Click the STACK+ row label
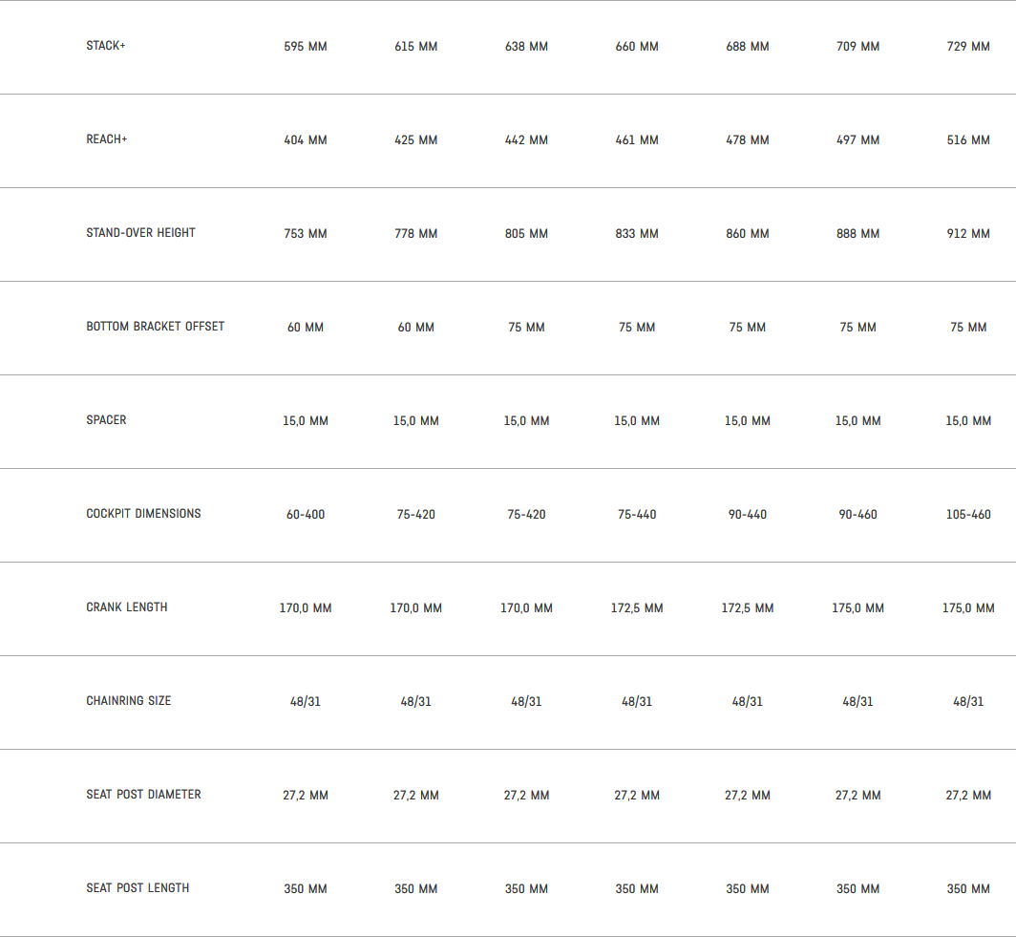 (x=106, y=46)
